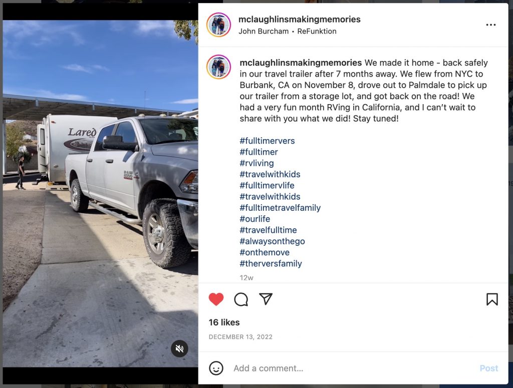Open emoji picker smiley icon

point(216,368)
